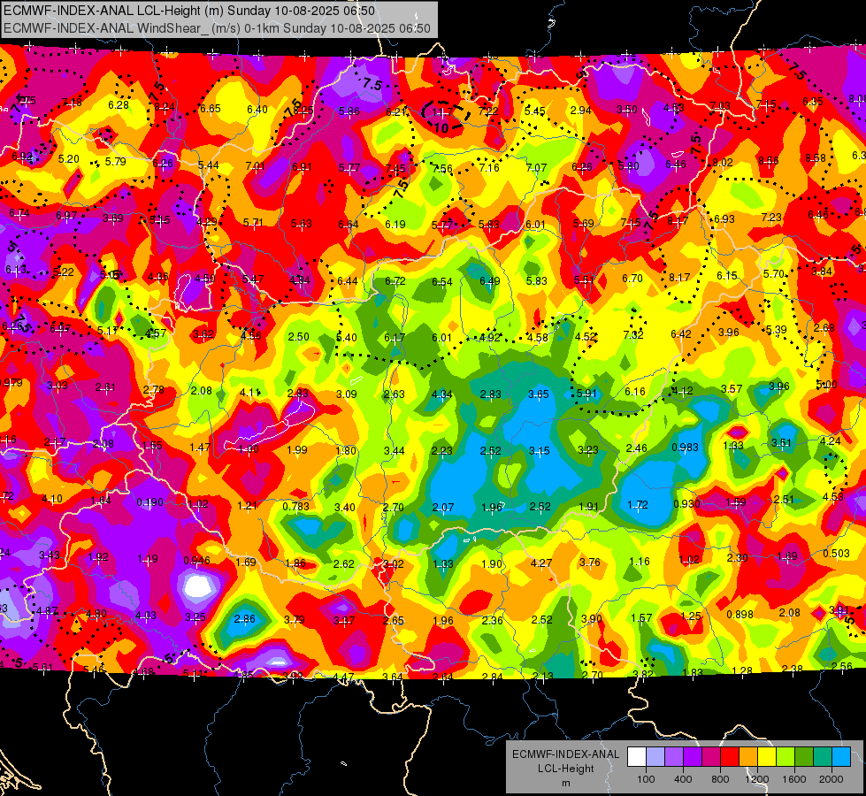Click the wind shear value 0.946

click(196, 561)
